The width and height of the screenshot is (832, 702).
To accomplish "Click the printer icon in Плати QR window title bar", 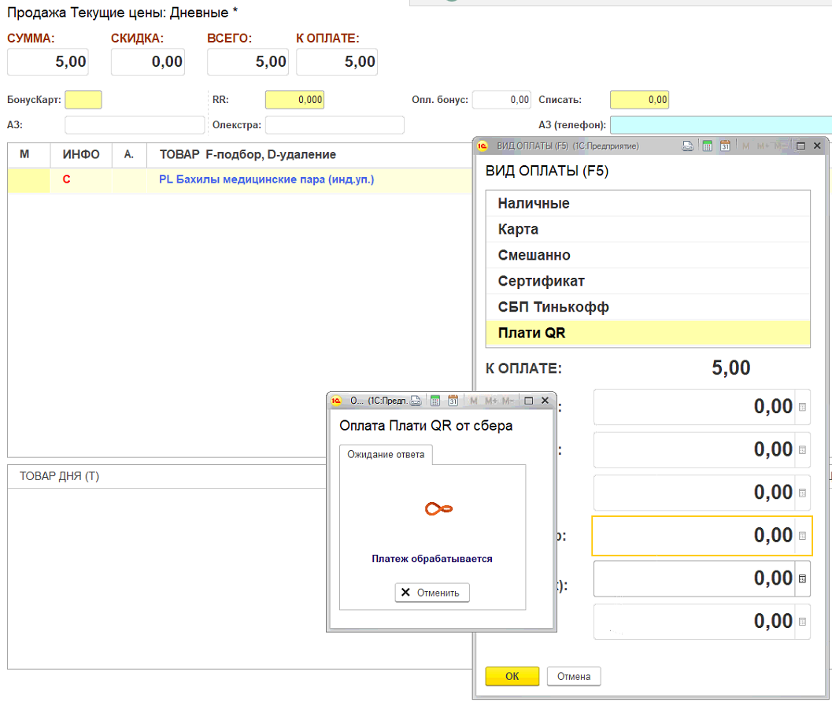I will (x=416, y=401).
